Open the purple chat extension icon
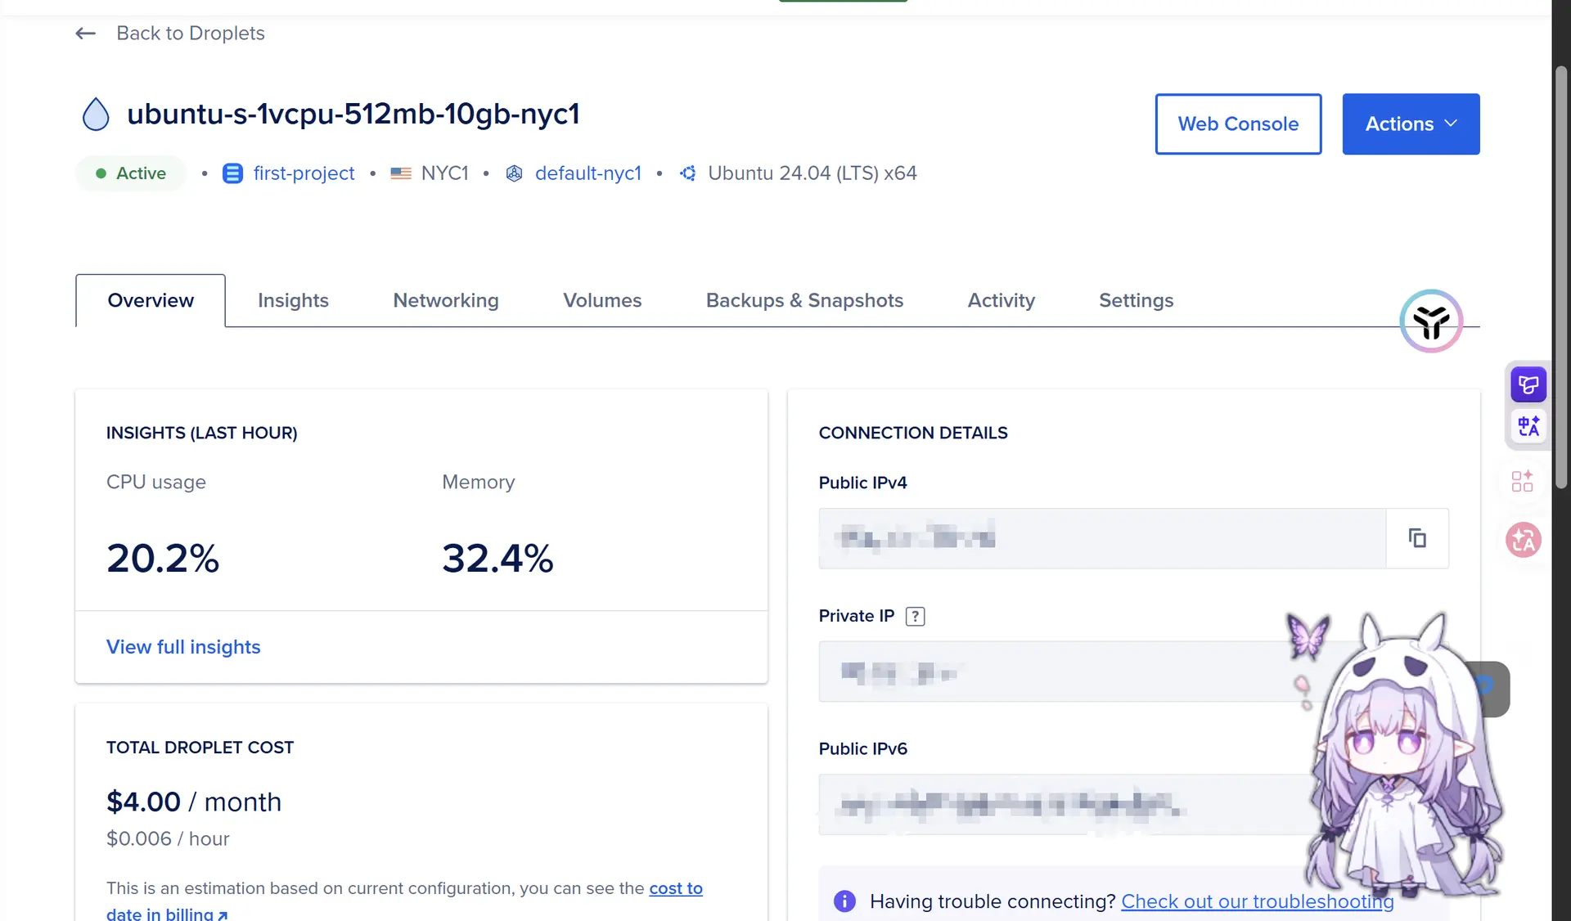Viewport: 1571px width, 921px height. pyautogui.click(x=1528, y=384)
